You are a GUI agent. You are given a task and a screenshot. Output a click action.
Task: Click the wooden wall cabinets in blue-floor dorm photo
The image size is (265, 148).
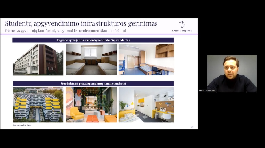(164, 51)
